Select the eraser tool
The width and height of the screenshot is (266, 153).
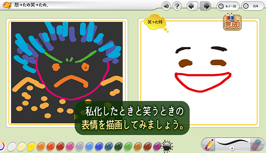click(x=257, y=145)
